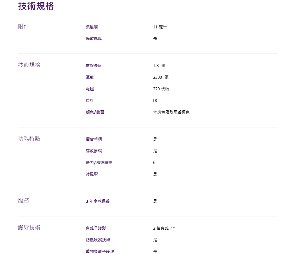296x254 pixels.
Task: Click the 集風嘴 spec label
Action: click(92, 27)
